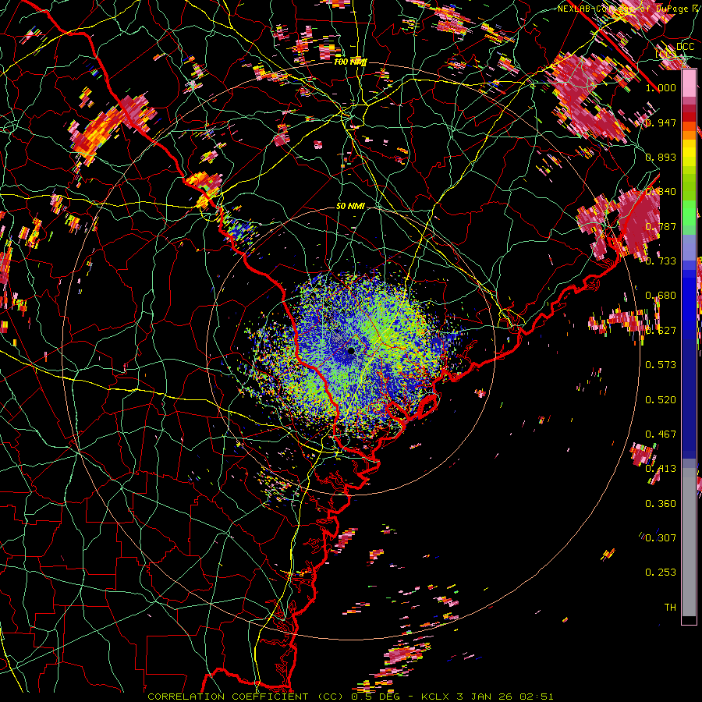702x702 pixels.
Task: Click the 0.893 scale label
Action: [661, 157]
